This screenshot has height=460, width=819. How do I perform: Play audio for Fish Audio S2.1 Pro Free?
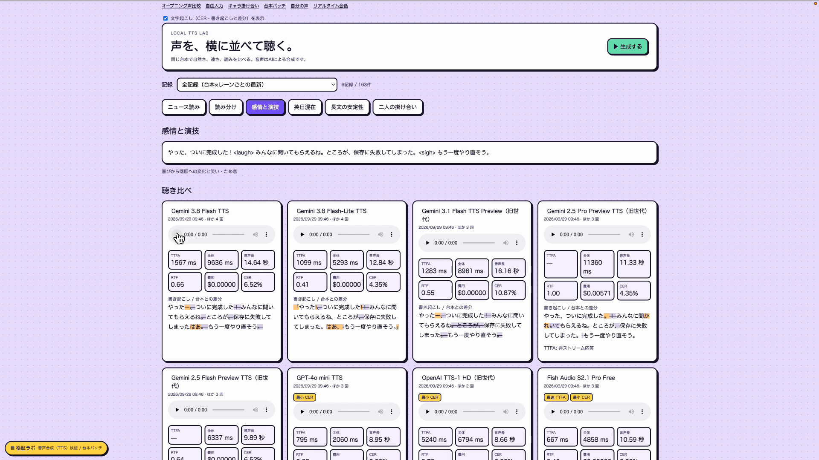coord(553,412)
